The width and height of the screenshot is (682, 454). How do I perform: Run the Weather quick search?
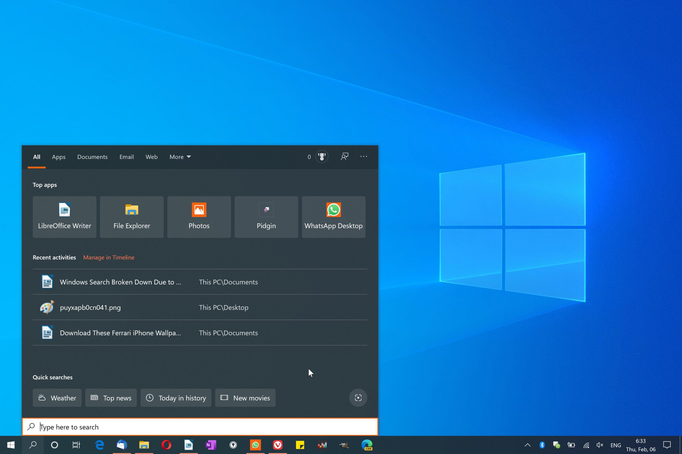point(57,398)
